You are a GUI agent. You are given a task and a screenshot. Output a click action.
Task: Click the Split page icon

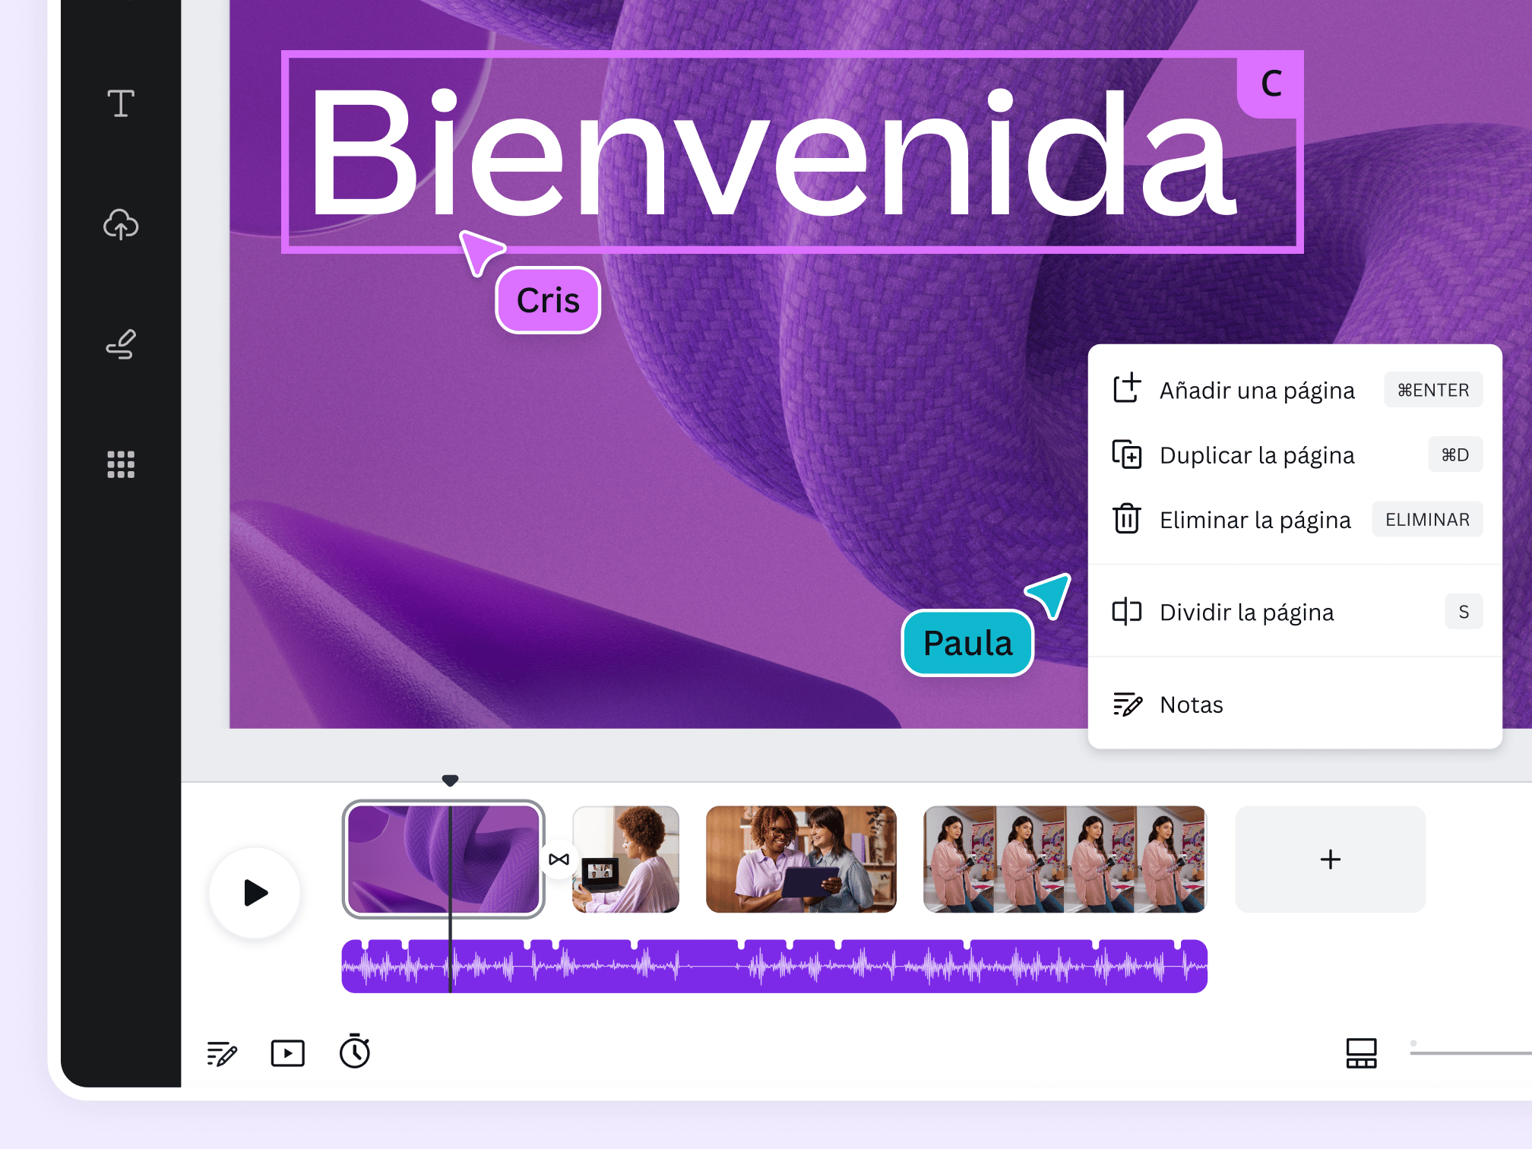pyautogui.click(x=1123, y=613)
